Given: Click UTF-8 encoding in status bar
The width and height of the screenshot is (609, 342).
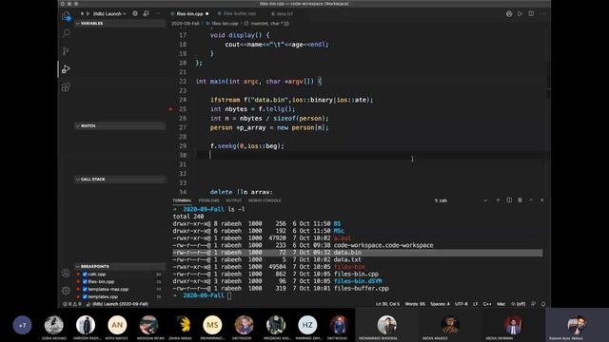Looking at the screenshot, I should click(x=461, y=304).
